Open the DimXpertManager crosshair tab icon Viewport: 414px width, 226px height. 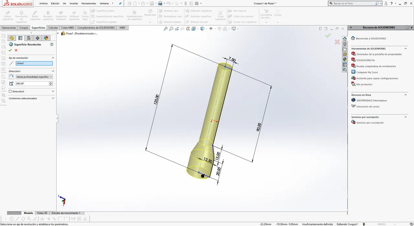(38, 38)
